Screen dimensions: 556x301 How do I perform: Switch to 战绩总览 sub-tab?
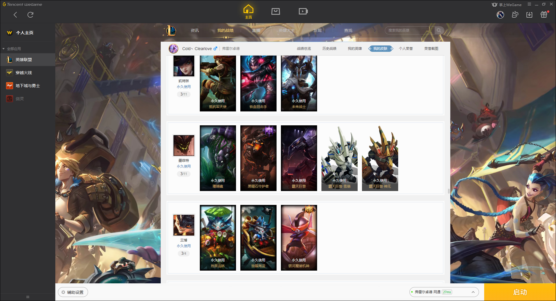tap(304, 49)
